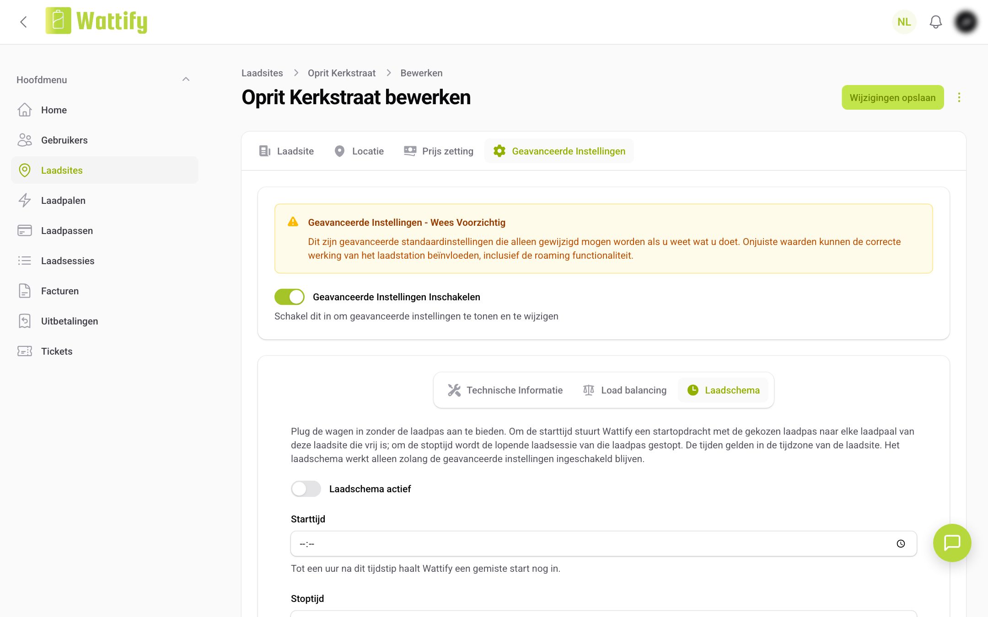This screenshot has width=988, height=617.
Task: Click the Laadsessies list icon
Action: click(25, 261)
